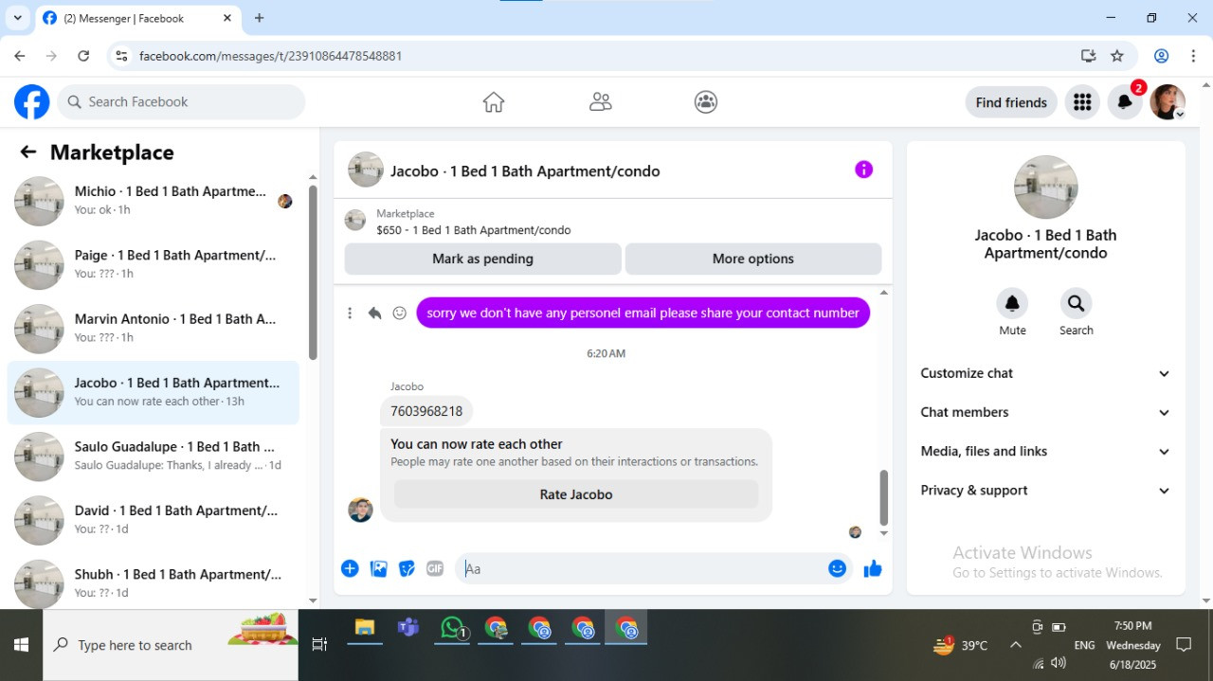This screenshot has width=1213, height=681.
Task: Open the Groups icon in top navigation
Action: 706,101
